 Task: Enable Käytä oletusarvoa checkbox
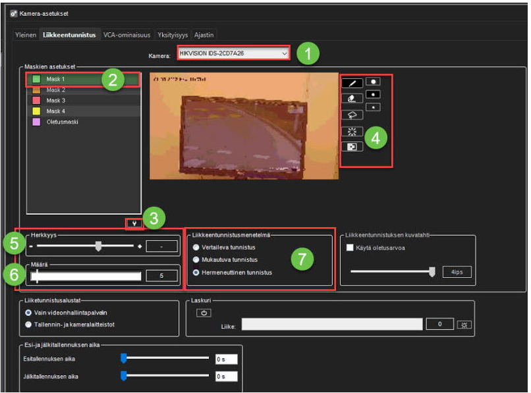pyautogui.click(x=351, y=247)
